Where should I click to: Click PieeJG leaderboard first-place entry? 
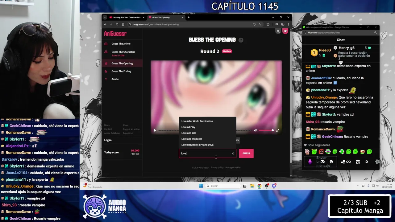point(321,52)
